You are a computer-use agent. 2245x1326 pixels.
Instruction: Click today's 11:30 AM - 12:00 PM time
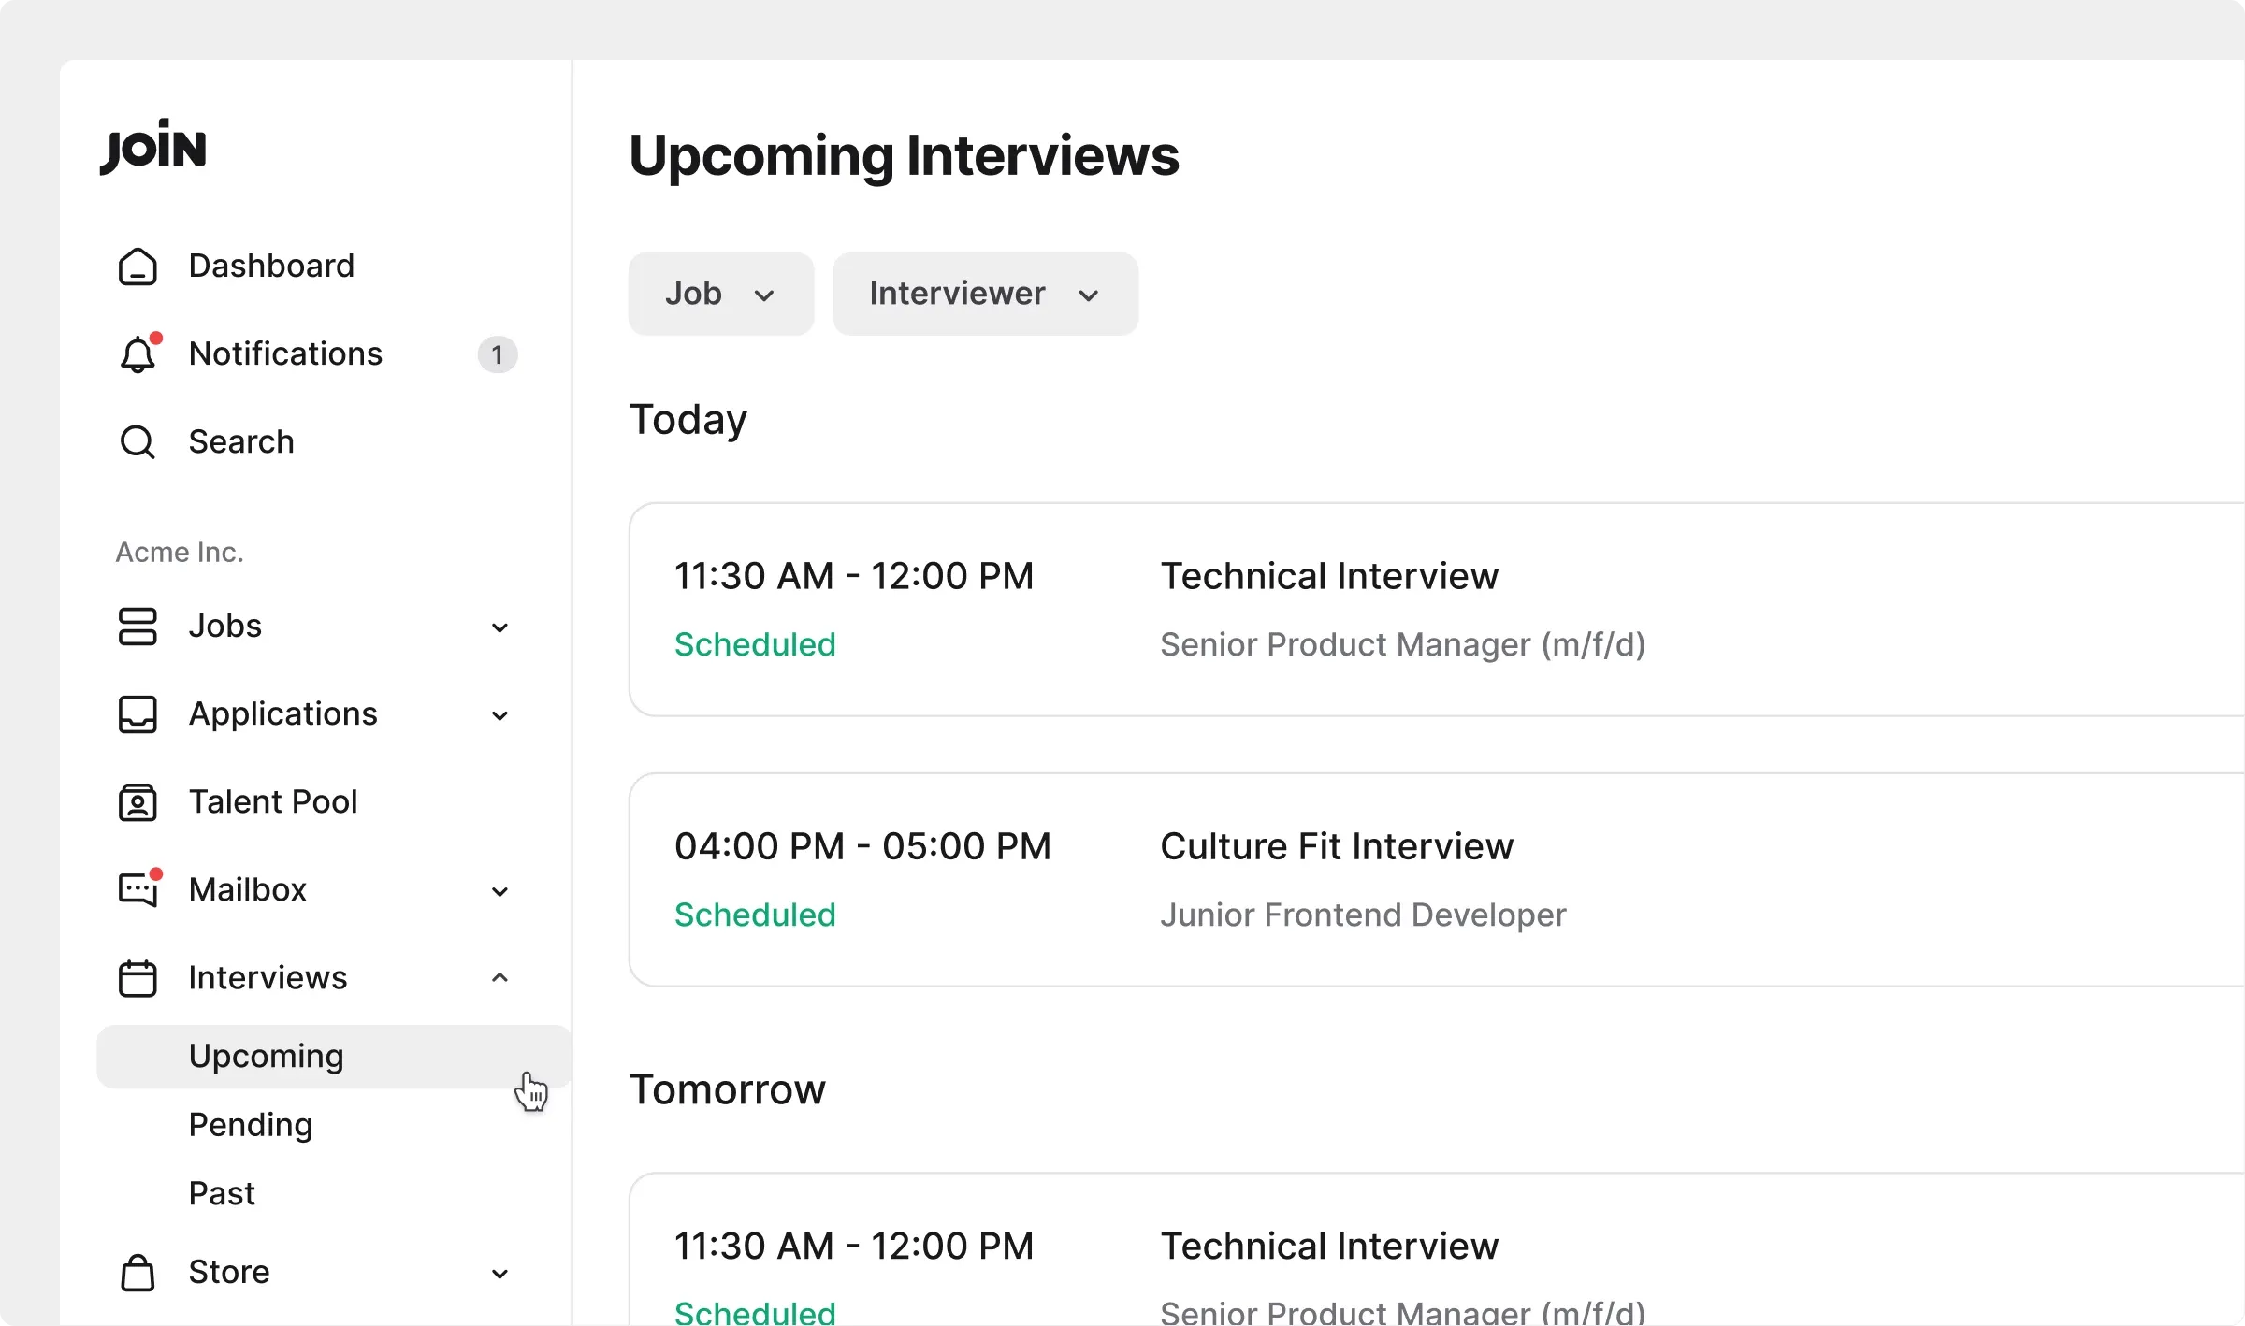point(854,576)
